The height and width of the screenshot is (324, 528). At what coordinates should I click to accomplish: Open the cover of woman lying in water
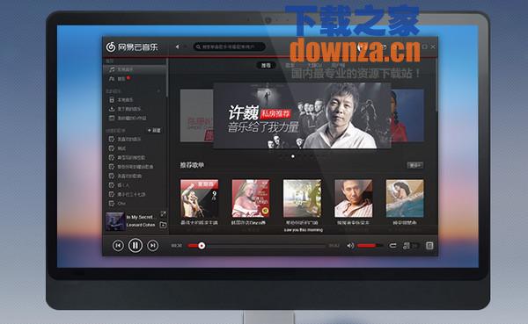[405, 198]
